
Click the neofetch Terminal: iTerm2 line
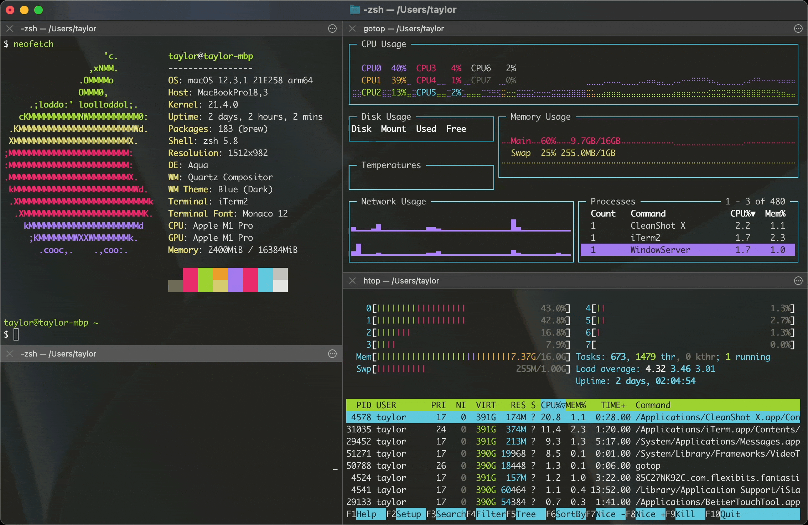point(208,201)
